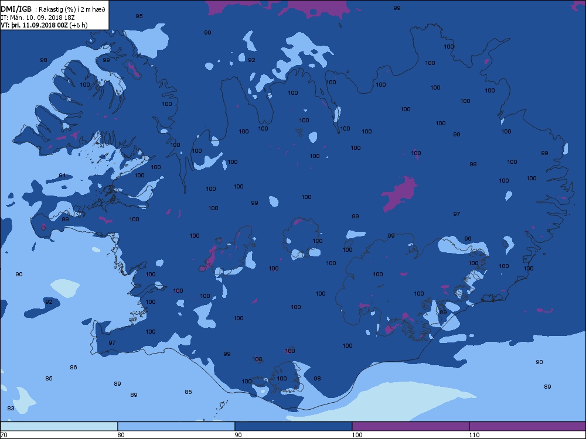
Task: Click the humidity value '86' on the map
Action: (73, 368)
